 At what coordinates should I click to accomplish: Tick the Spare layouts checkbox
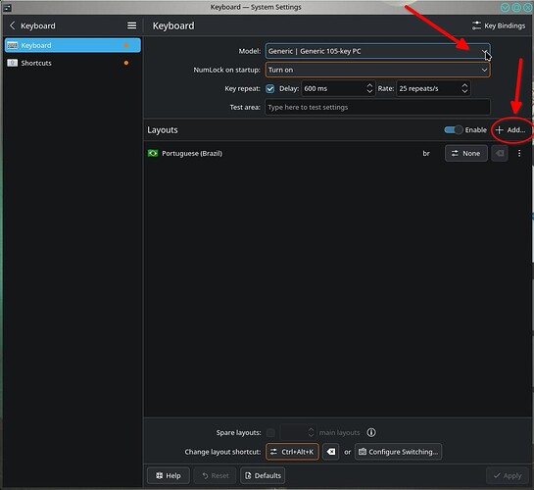270,432
